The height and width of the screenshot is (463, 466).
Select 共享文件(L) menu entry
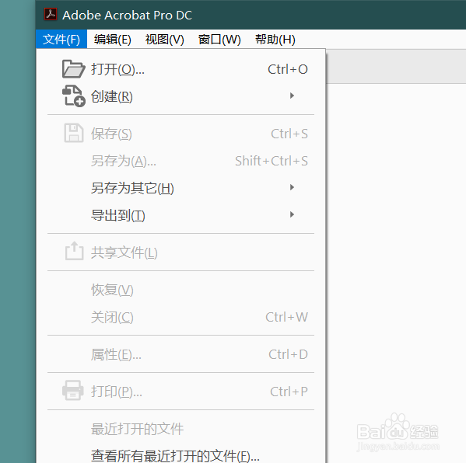[x=180, y=252]
